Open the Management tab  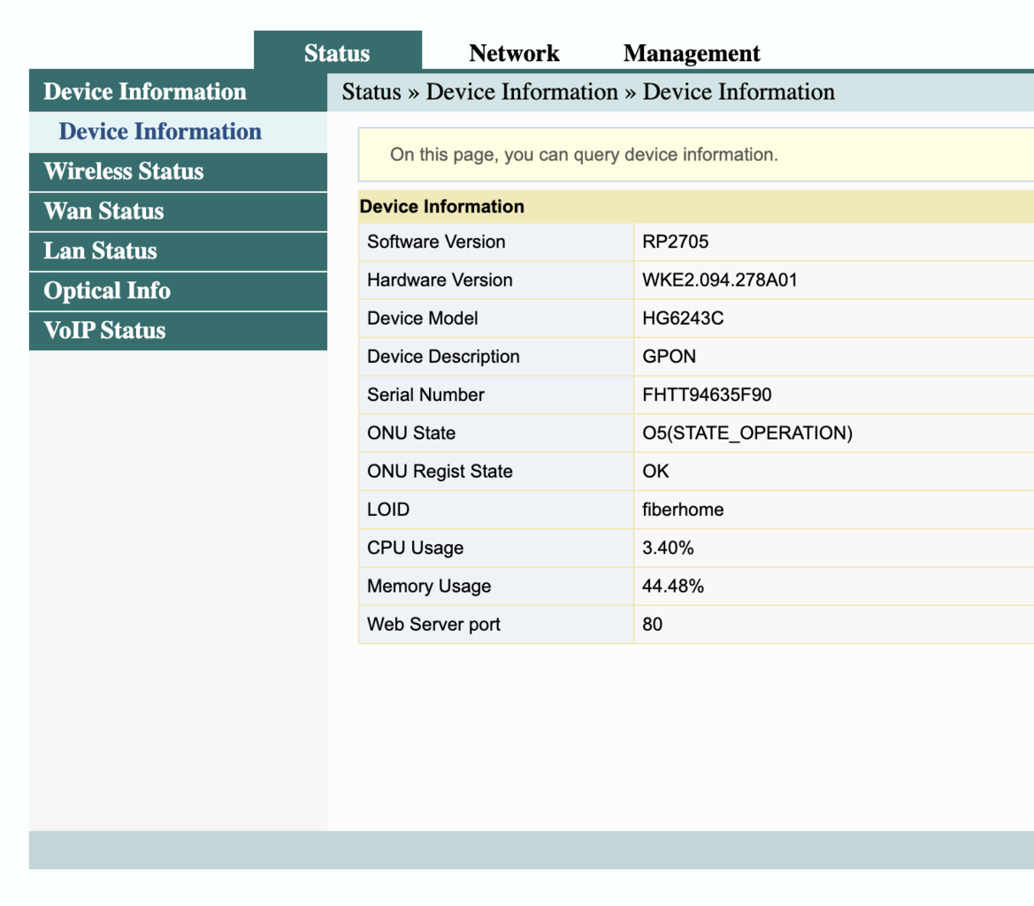[x=692, y=53]
